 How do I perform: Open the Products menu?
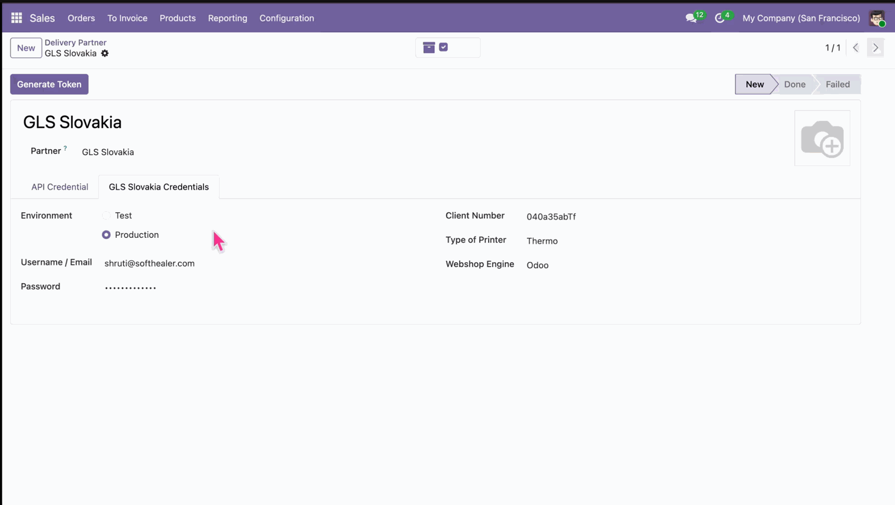[178, 18]
